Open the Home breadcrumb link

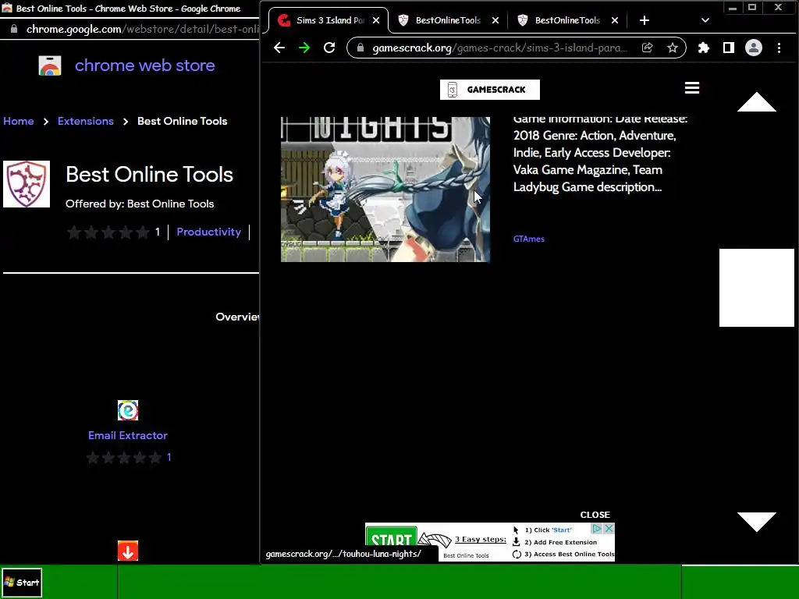(19, 121)
